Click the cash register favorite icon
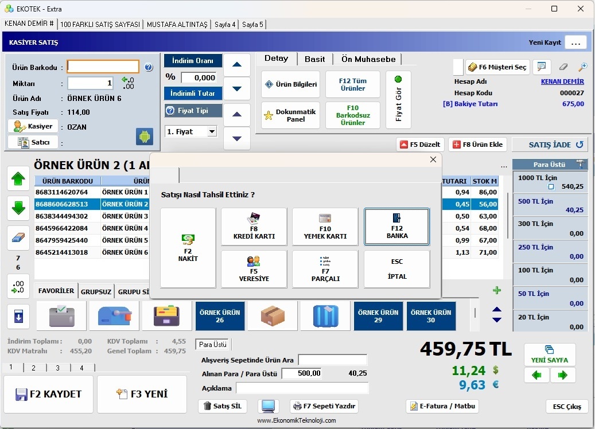 point(62,316)
